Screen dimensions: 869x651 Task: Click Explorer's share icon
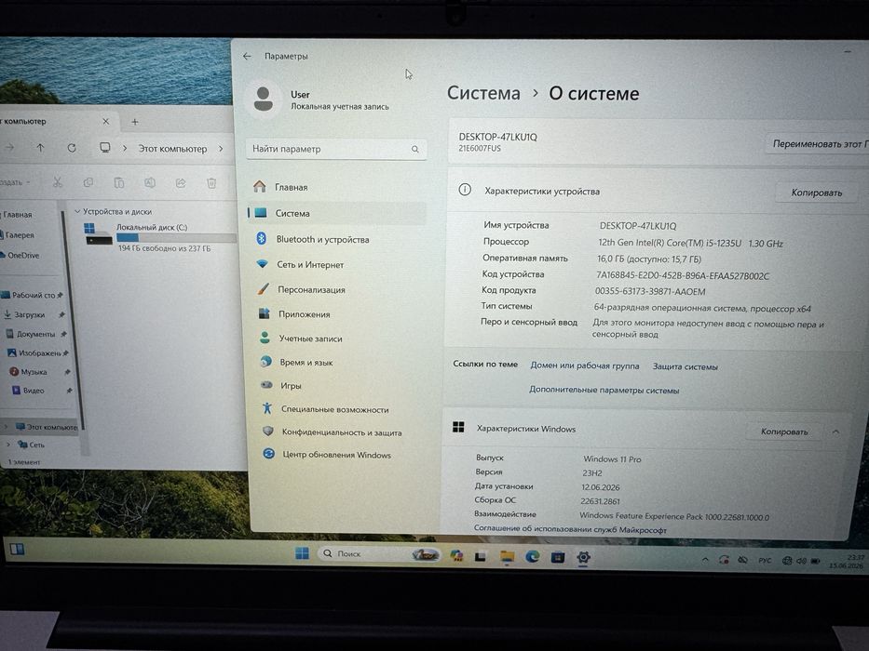(x=180, y=182)
